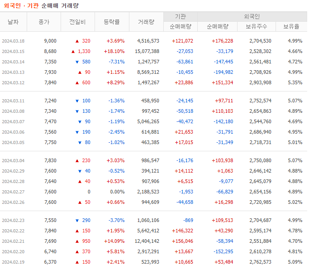
Task: Click the volume 8,569,312
Action: [148, 72]
